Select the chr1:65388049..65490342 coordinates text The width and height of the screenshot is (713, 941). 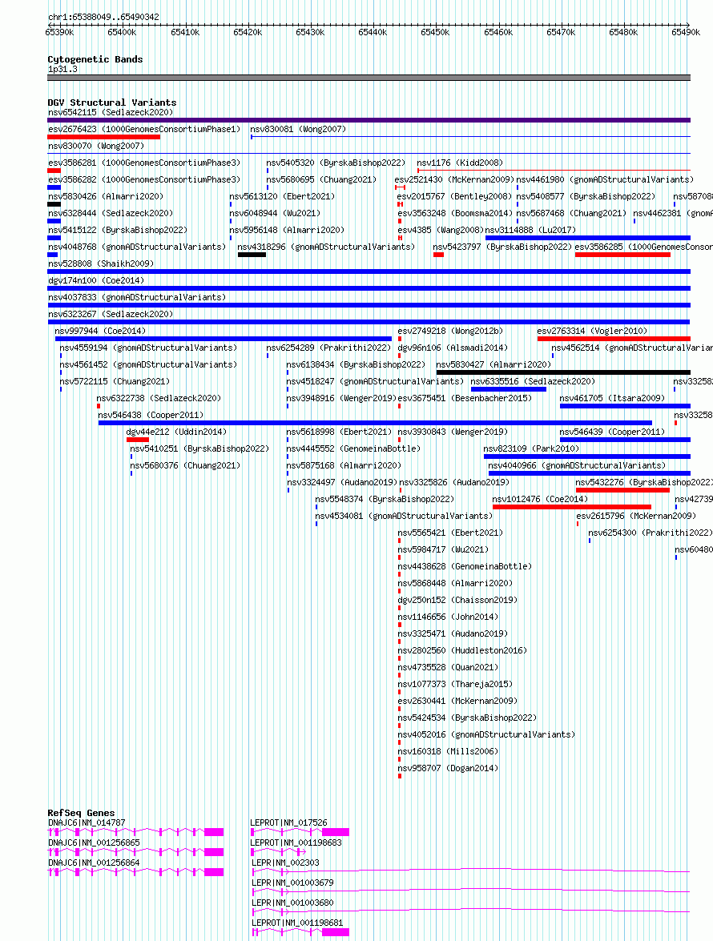tap(103, 17)
